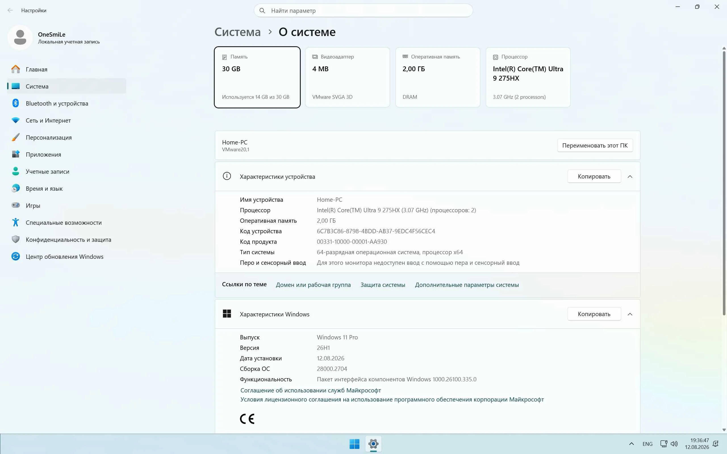727x454 pixels.
Task: Click the magnifier icon in search box
Action: tap(262, 11)
